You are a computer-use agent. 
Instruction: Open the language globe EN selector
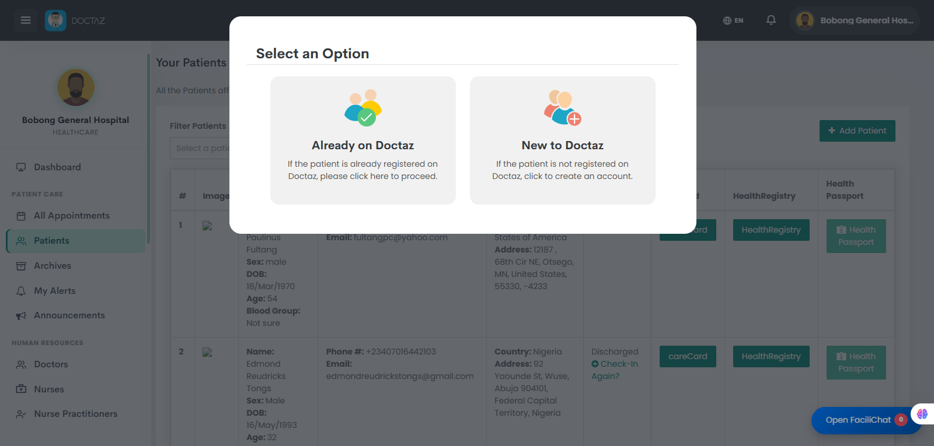[x=733, y=20]
